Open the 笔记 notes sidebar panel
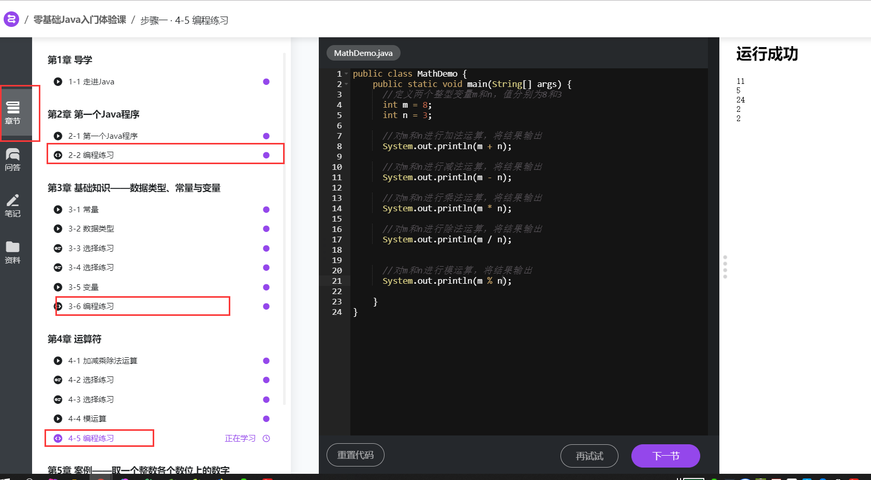The image size is (871, 480). [x=13, y=206]
